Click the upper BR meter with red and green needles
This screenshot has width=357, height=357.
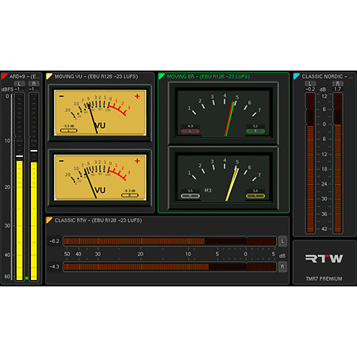point(223,113)
